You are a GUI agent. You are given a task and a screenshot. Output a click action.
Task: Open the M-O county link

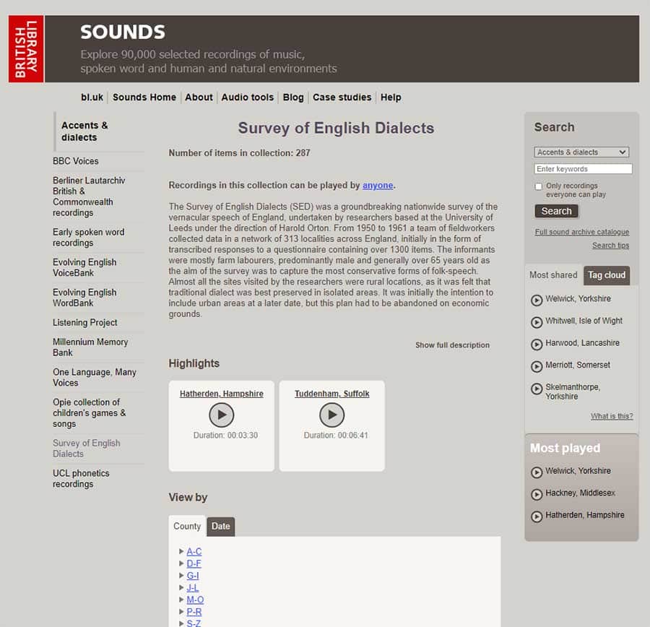pyautogui.click(x=195, y=600)
